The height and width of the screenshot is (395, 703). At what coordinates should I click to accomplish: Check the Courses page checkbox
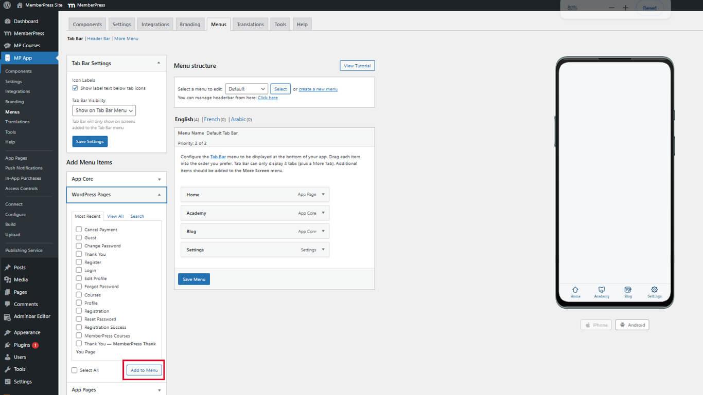(78, 294)
